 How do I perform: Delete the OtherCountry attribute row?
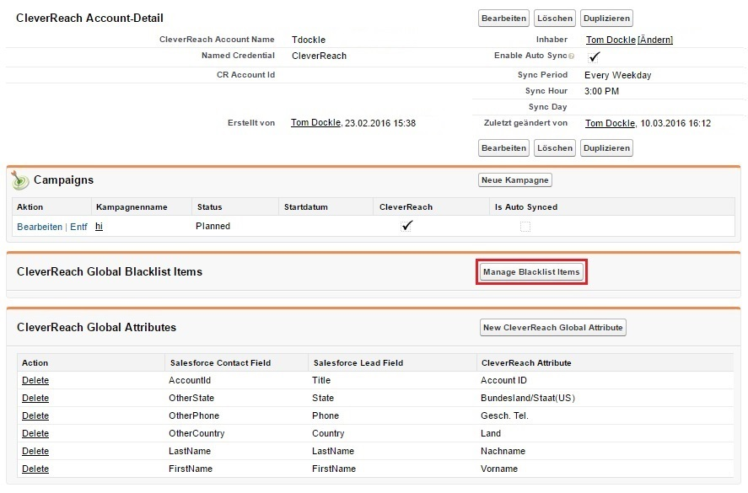(x=35, y=433)
